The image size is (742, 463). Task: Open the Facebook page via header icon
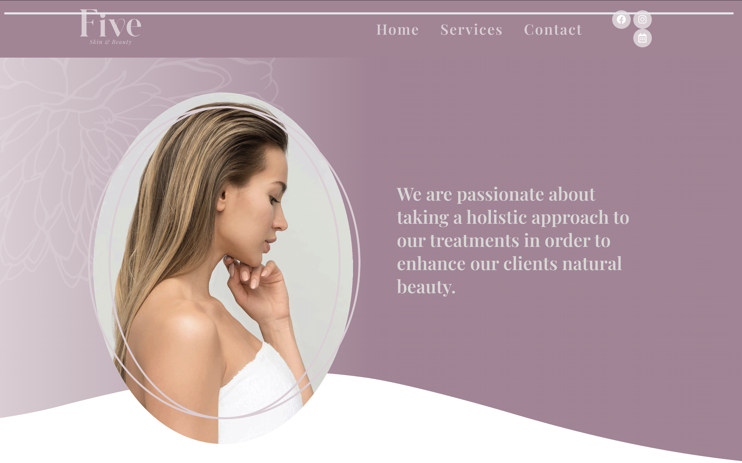coord(621,20)
